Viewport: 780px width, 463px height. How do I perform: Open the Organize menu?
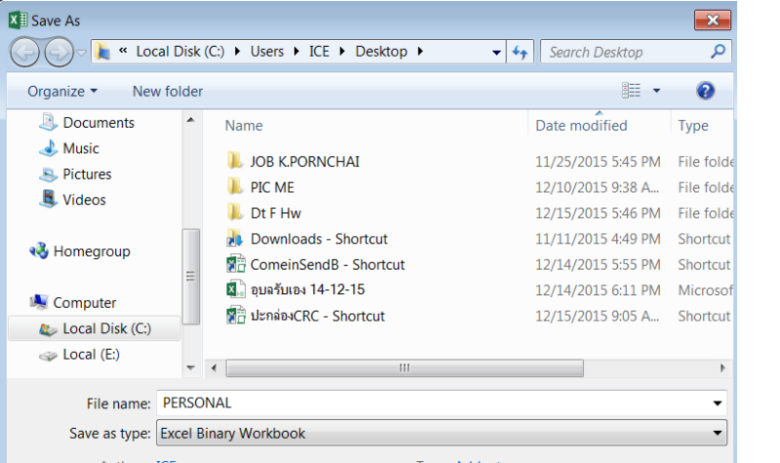62,91
